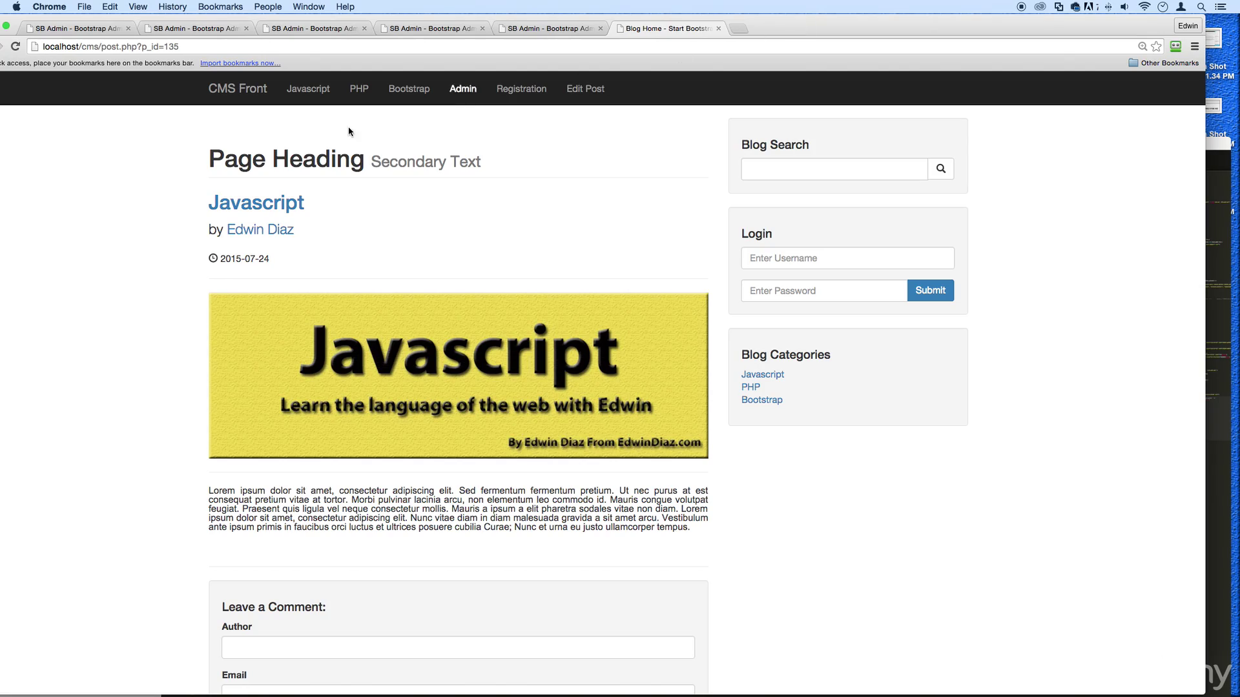
Task: Bookmark this page with the star icon
Action: tap(1157, 46)
